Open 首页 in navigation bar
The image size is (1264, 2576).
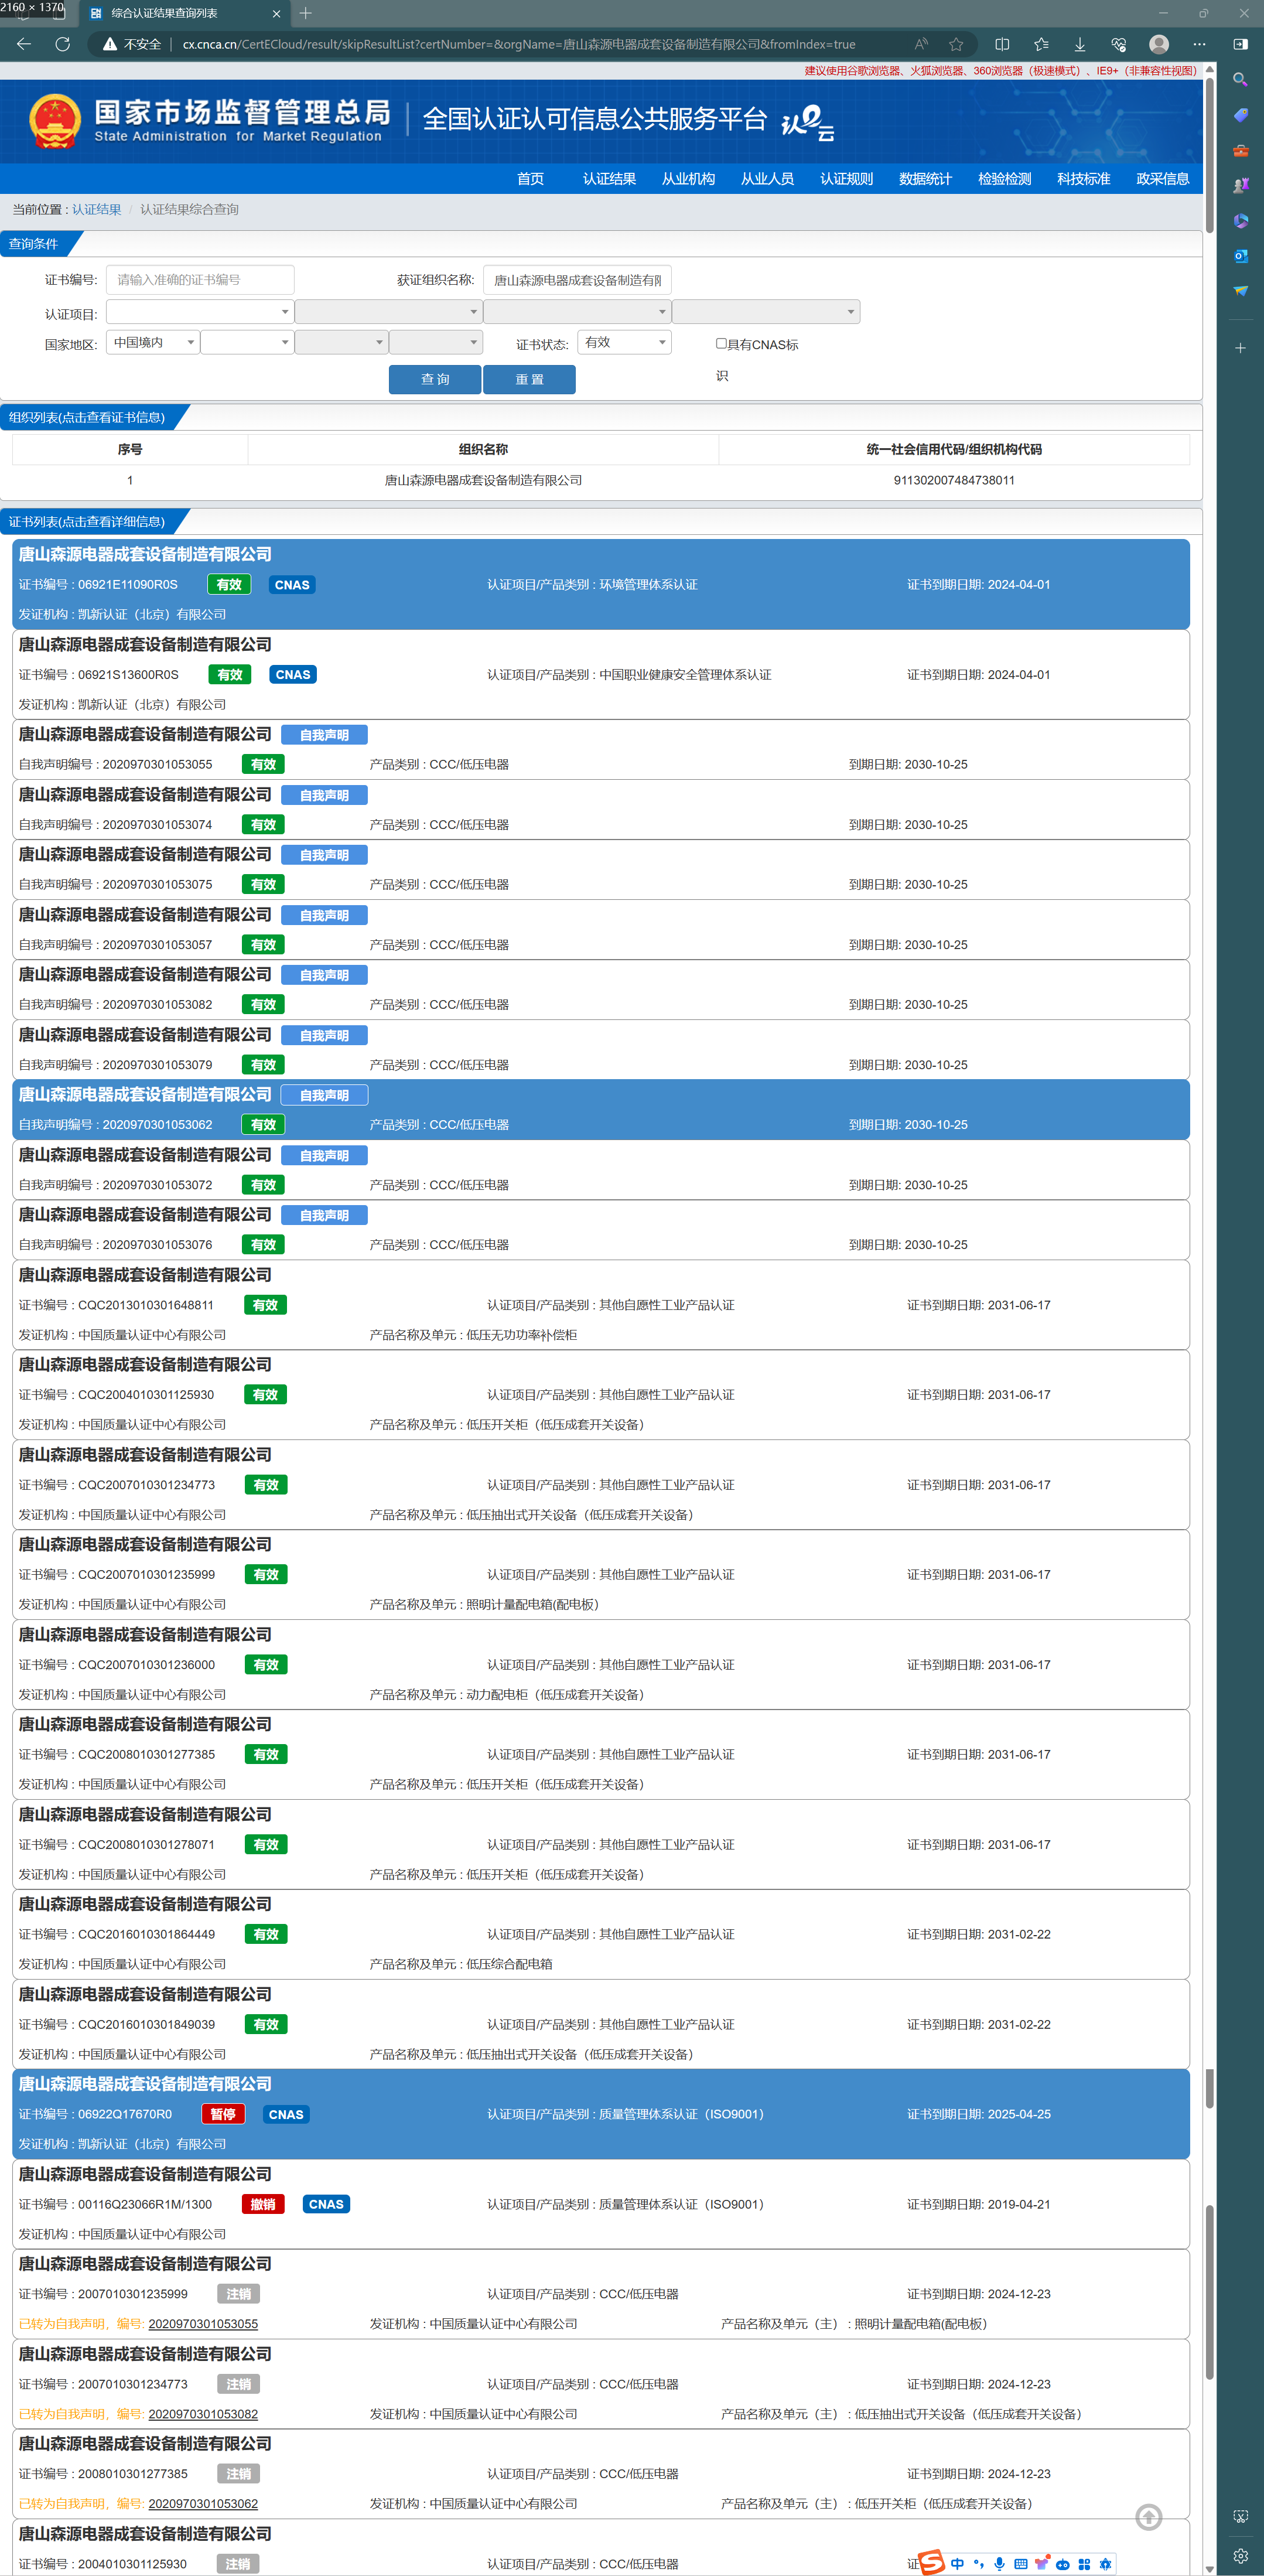coord(530,179)
